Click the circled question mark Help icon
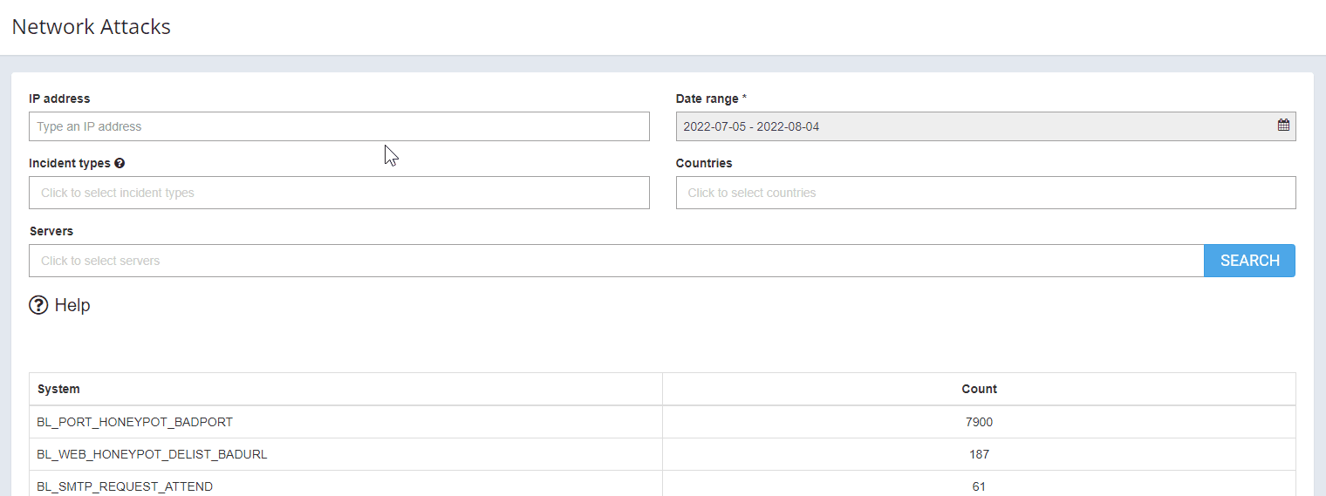 point(38,305)
